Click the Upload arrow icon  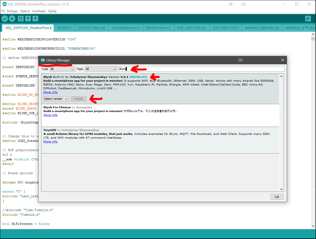(x=12, y=19)
